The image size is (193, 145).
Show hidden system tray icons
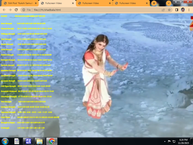pos(165,141)
